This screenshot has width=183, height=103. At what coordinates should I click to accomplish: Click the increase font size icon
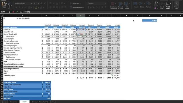click(x=41, y=3)
